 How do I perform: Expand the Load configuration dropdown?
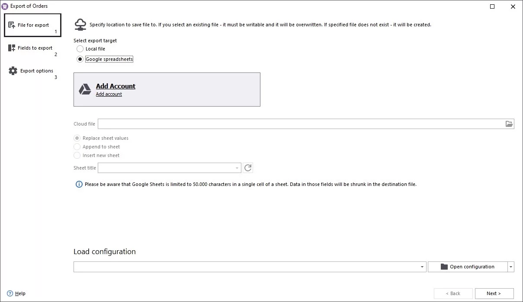click(x=422, y=267)
